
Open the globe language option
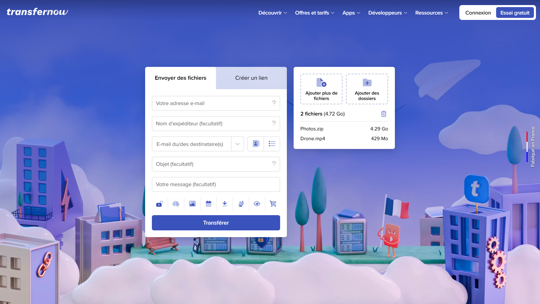241,204
